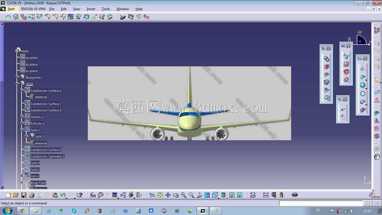This screenshot has width=382, height=215.
Task: Click the ruler icon in the M... toolbar
Action: (346, 64)
